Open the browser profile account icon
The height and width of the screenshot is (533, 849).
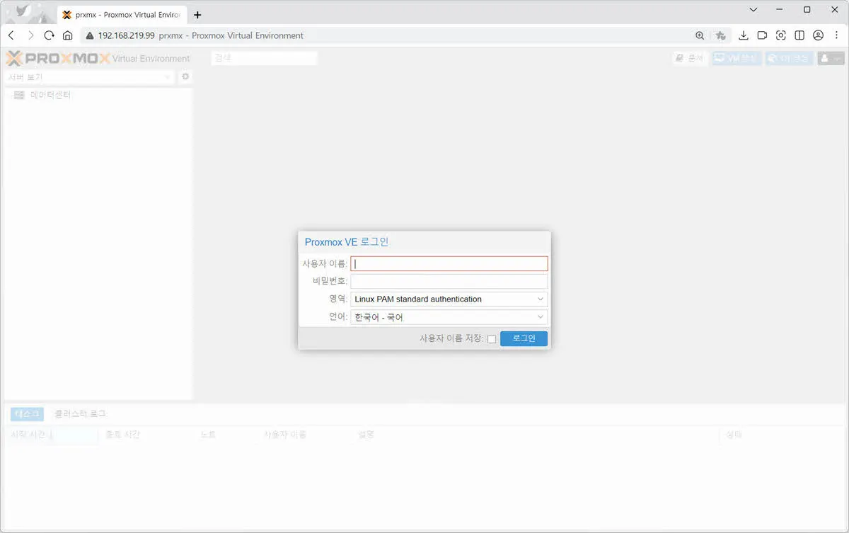click(x=818, y=35)
